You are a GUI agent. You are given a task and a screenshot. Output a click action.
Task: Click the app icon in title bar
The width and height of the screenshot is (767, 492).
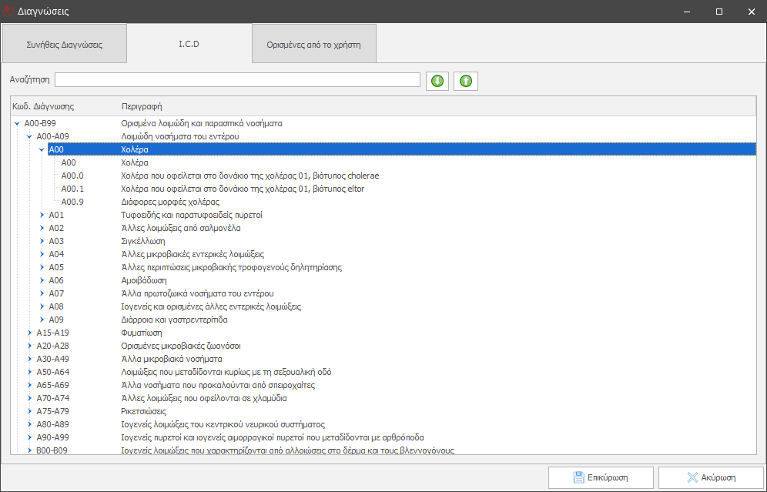[x=8, y=12]
